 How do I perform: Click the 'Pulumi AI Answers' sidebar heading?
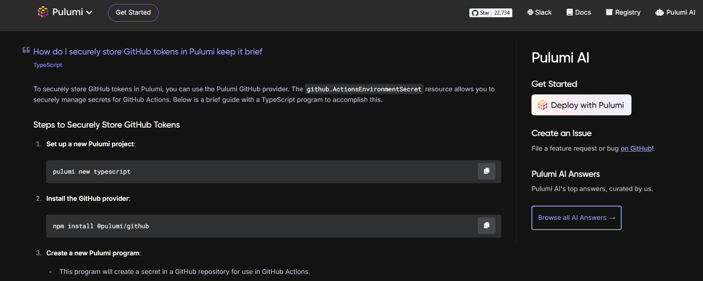(566, 174)
